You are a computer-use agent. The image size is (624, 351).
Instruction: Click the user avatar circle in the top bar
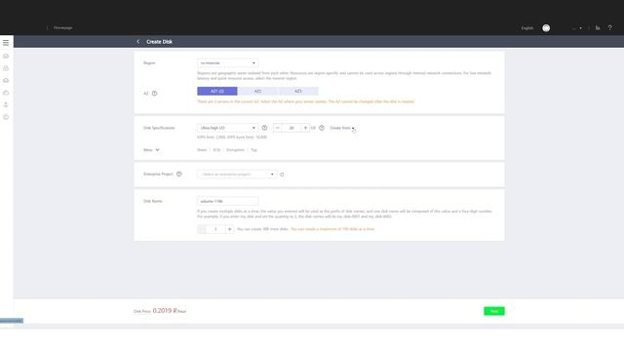point(546,28)
